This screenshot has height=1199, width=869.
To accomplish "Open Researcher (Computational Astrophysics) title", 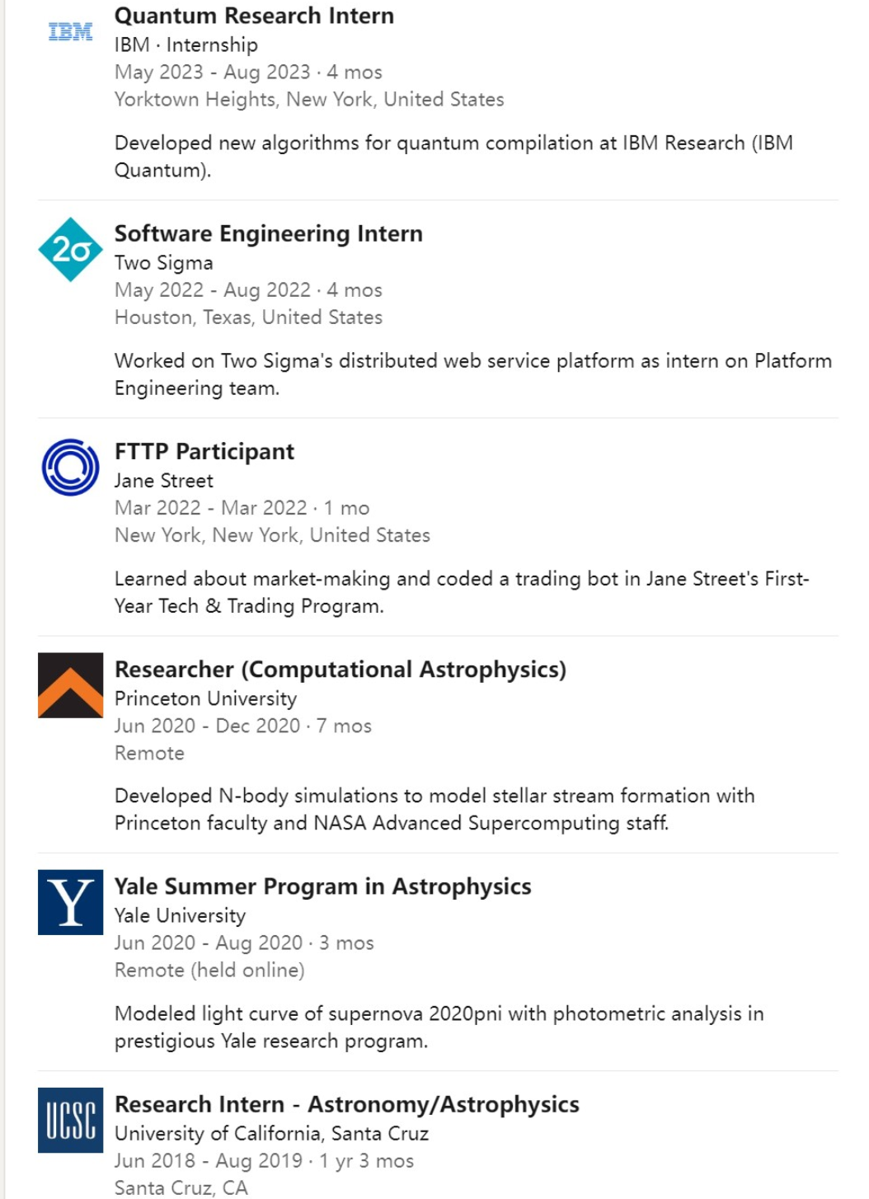I will tap(340, 669).
